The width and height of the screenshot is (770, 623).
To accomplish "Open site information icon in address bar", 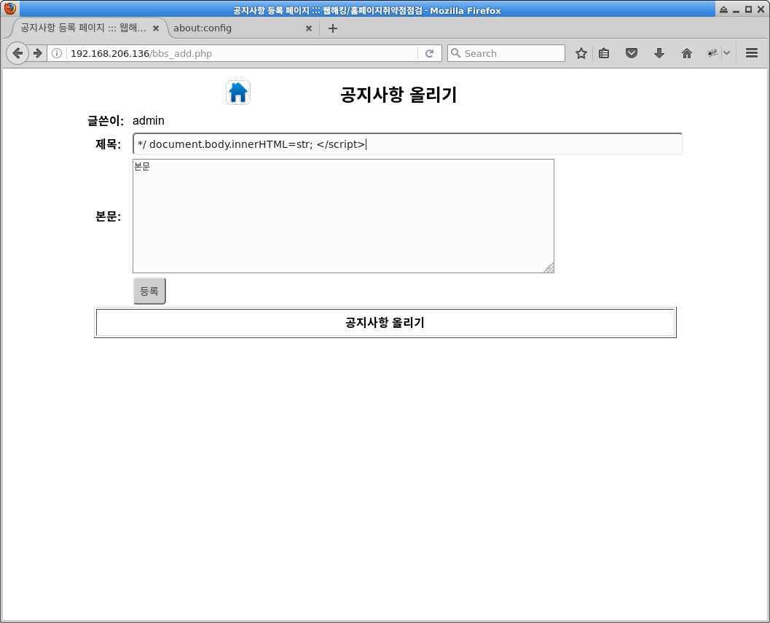I will coord(57,53).
